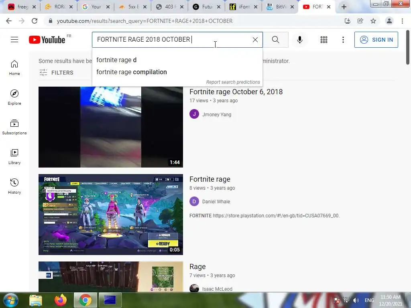411x308 pixels.
Task: Open the taskbar clock showing 11:50 AM
Action: click(x=391, y=300)
